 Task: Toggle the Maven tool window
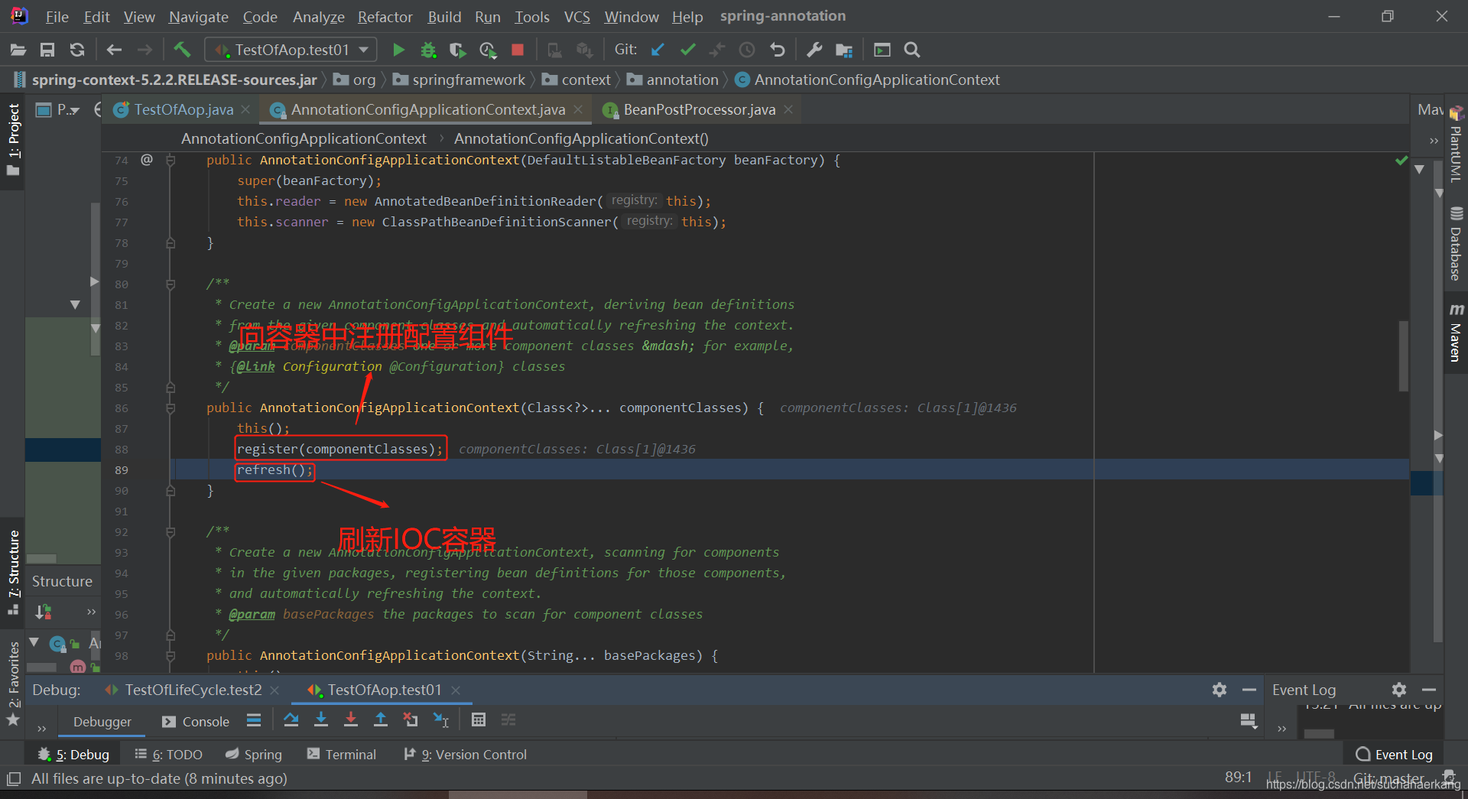1456,333
